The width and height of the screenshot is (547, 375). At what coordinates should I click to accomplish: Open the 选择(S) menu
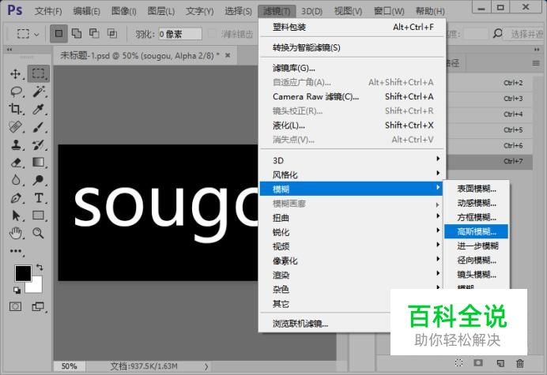[238, 11]
